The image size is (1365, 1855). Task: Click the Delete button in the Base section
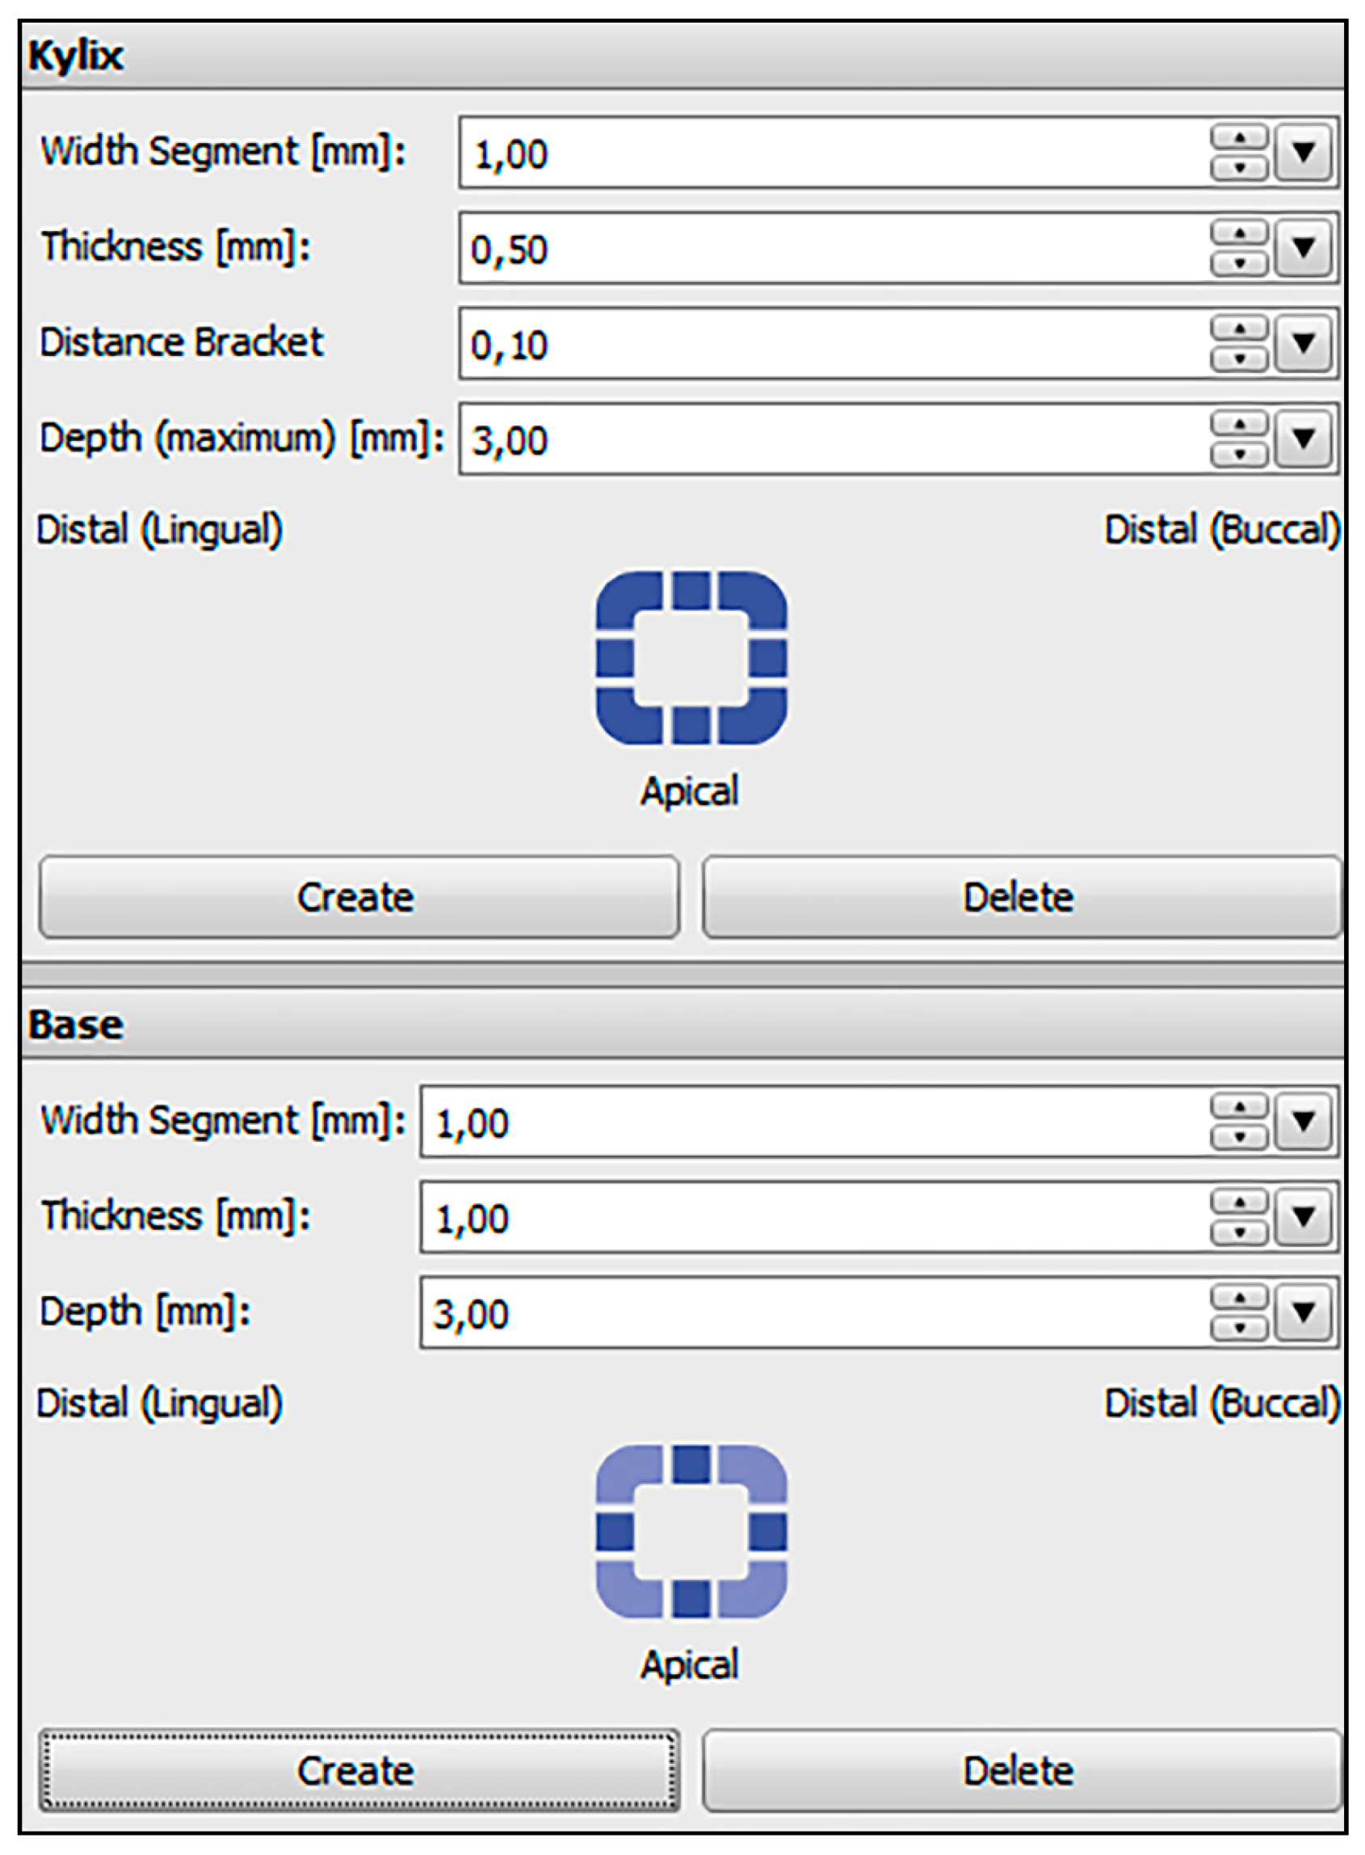1021,1771
